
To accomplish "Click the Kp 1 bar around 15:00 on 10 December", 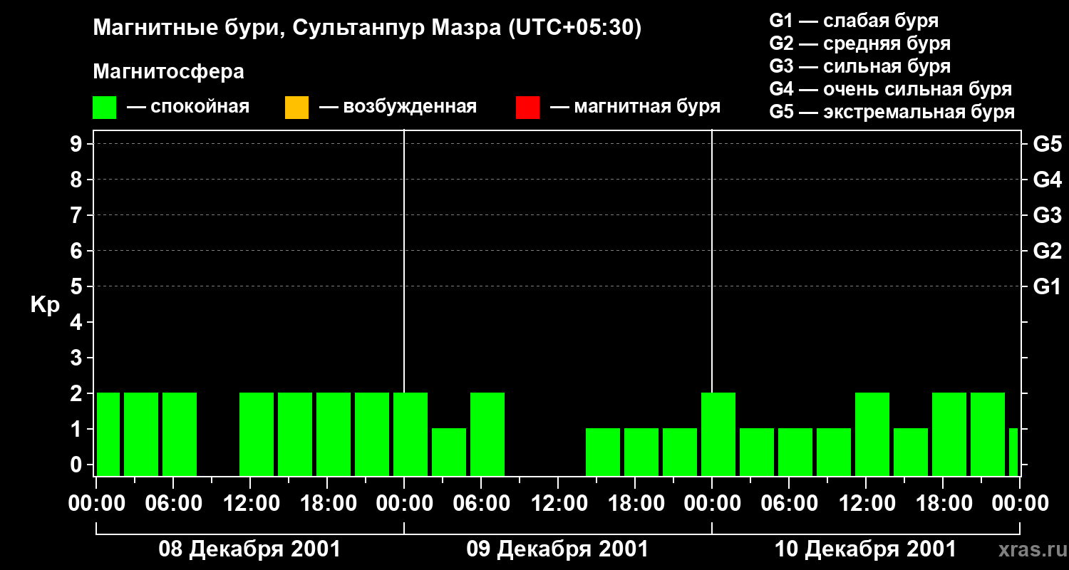I will coord(911,452).
